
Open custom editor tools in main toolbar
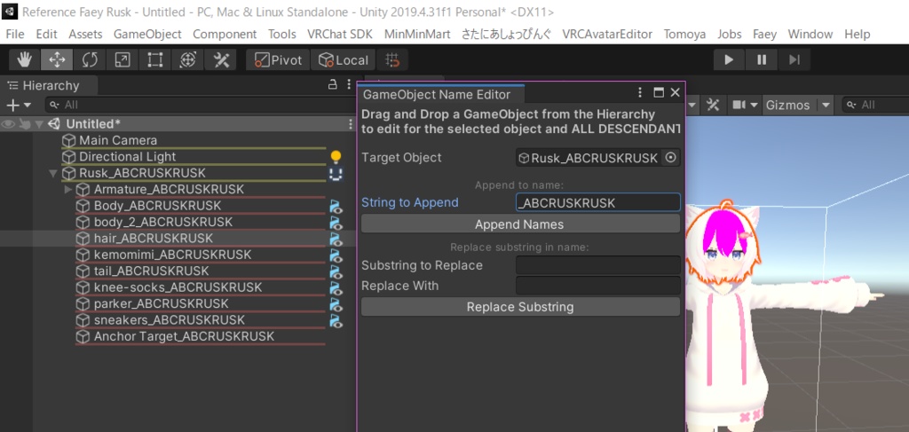[221, 59]
